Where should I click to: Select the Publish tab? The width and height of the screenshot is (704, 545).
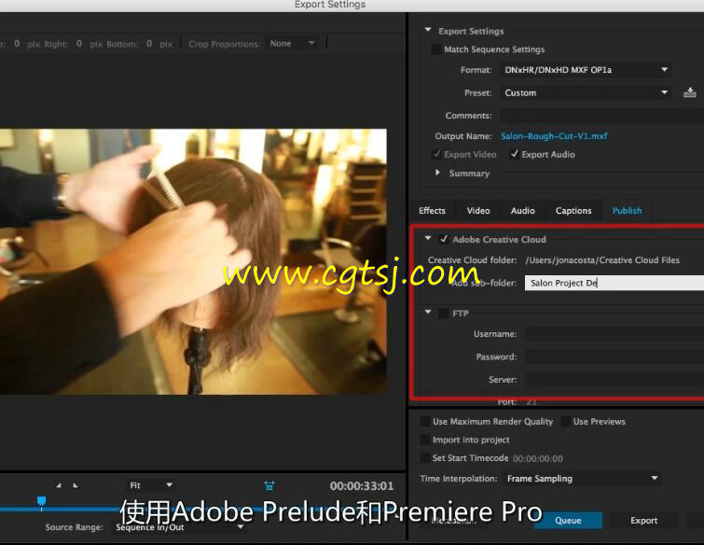(x=627, y=210)
